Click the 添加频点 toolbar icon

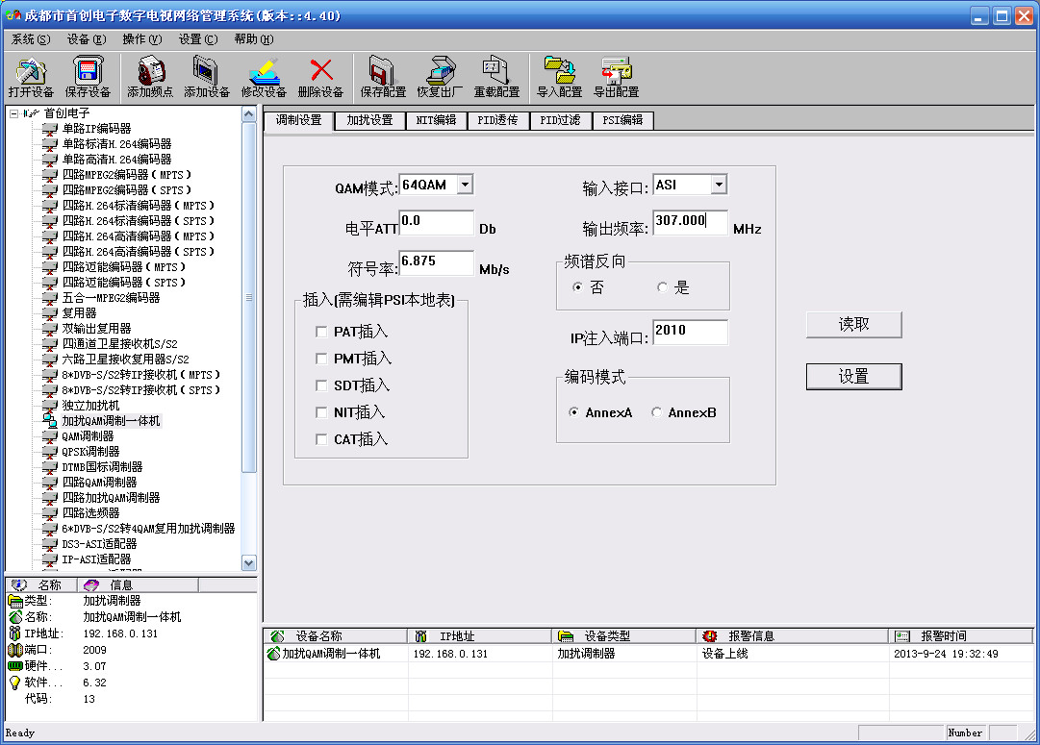coord(150,71)
